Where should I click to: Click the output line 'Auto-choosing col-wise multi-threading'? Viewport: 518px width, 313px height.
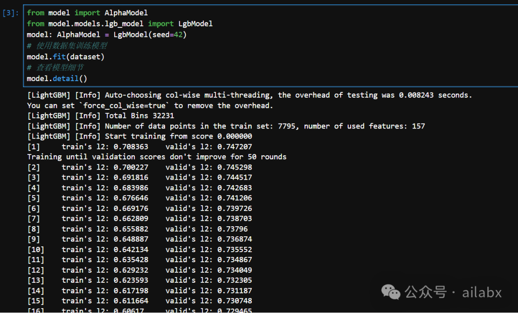point(249,95)
